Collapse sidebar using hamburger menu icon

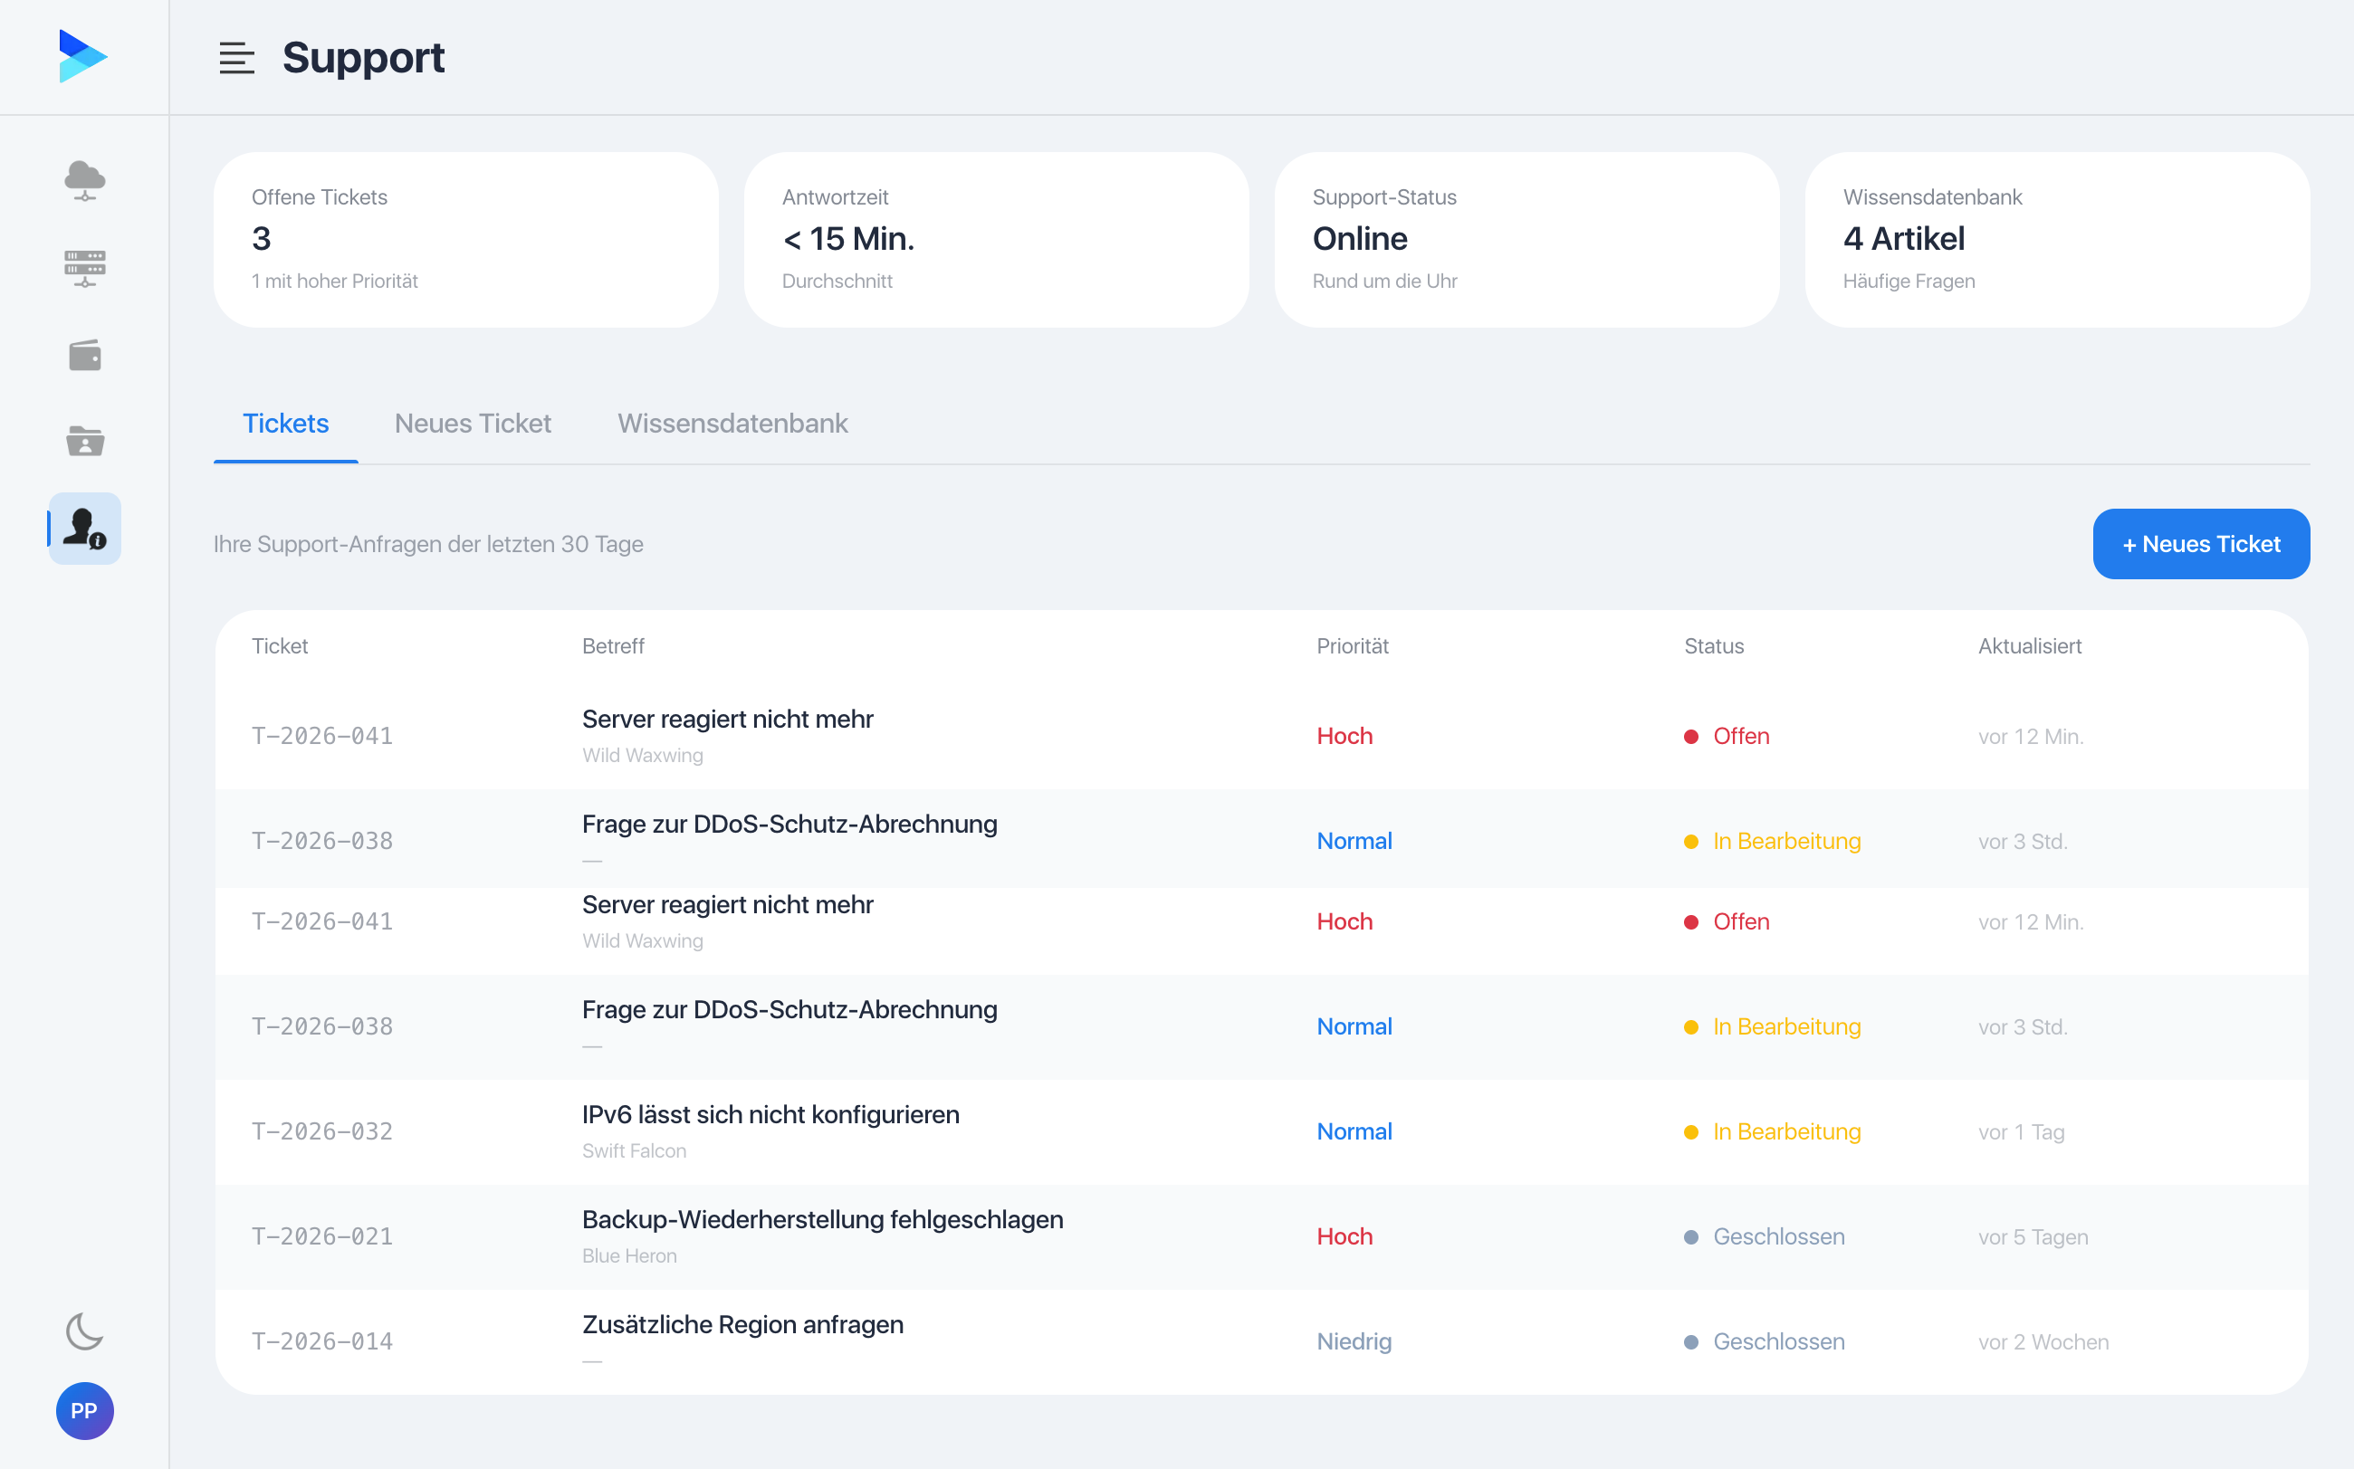tap(236, 58)
